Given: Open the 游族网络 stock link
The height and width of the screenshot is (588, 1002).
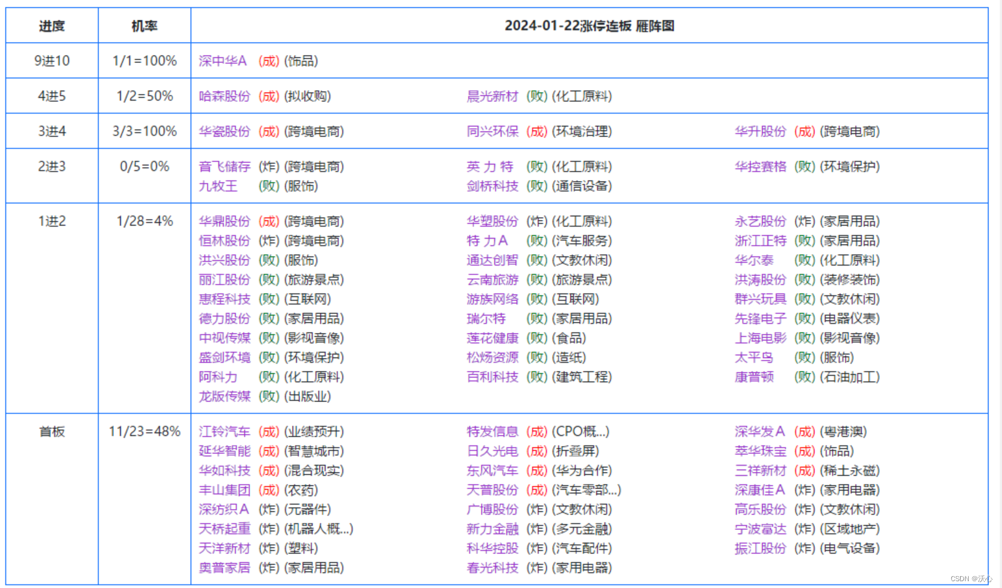Looking at the screenshot, I should point(493,299).
